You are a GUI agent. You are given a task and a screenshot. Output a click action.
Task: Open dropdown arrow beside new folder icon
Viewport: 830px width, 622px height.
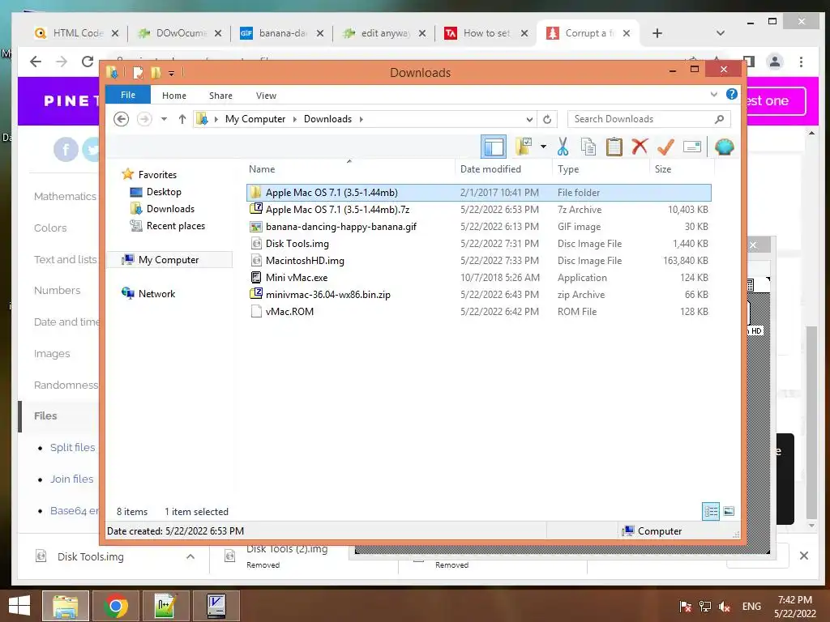pyautogui.click(x=543, y=147)
